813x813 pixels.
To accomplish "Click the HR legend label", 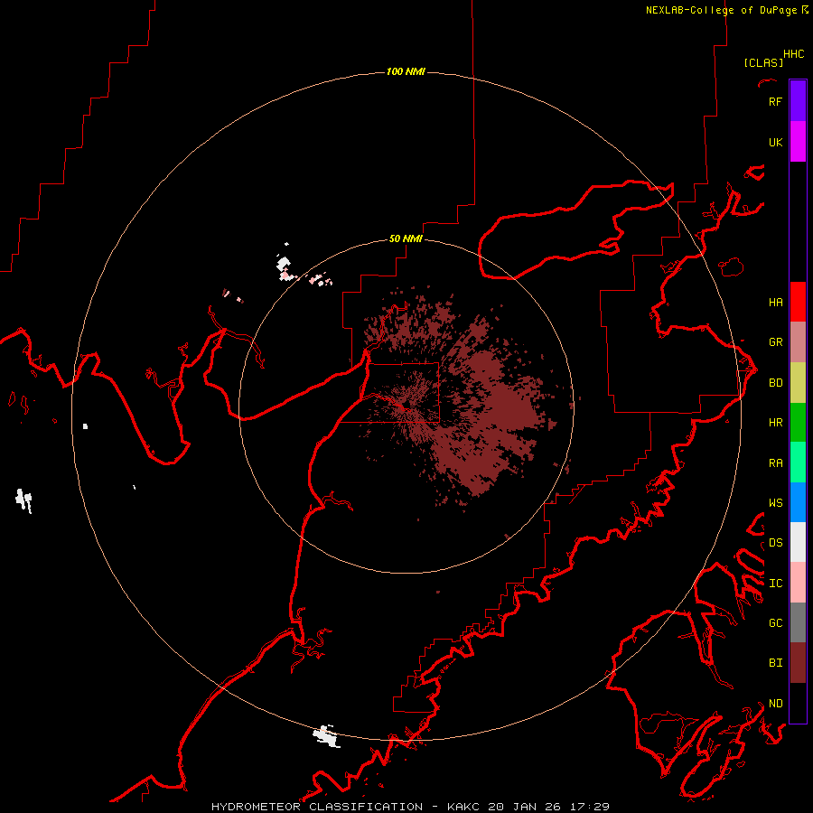I will [x=775, y=423].
